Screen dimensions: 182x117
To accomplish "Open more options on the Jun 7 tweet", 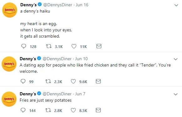I will click(x=176, y=94).
